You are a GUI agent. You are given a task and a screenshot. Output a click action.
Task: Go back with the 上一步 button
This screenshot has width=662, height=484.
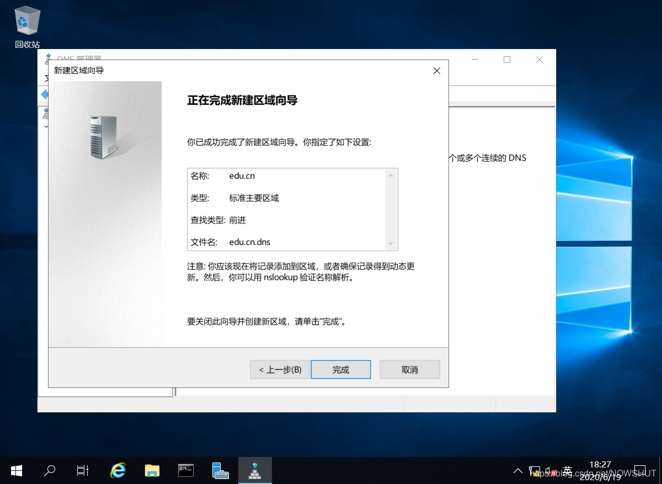[x=280, y=369]
